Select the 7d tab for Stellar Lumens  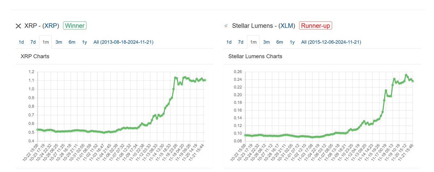pos(241,42)
